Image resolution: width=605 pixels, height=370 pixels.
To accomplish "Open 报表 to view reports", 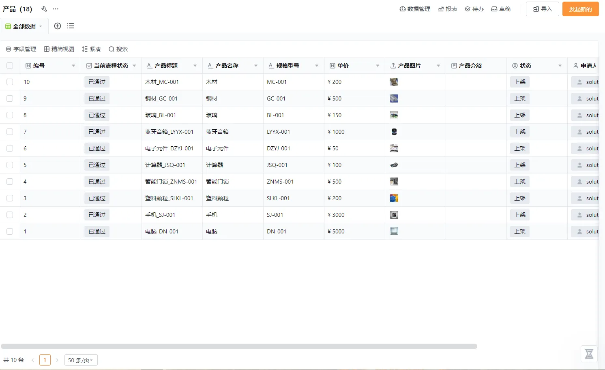I will [x=447, y=9].
